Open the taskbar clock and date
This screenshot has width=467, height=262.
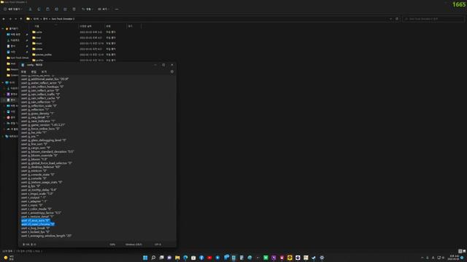click(454, 258)
